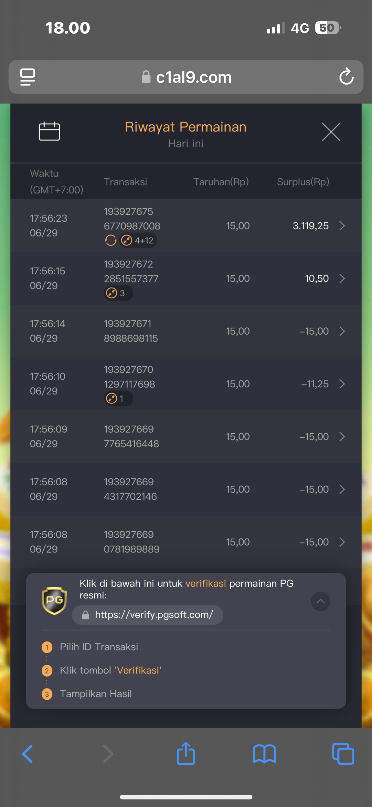Open Safari tabs overview icon
The width and height of the screenshot is (372, 807).
pyautogui.click(x=343, y=754)
